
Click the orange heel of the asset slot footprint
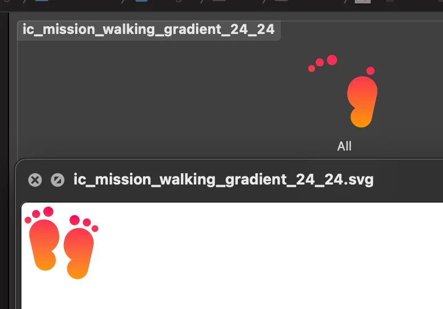coord(361,118)
